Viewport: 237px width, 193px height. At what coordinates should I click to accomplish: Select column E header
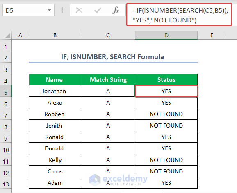point(212,35)
